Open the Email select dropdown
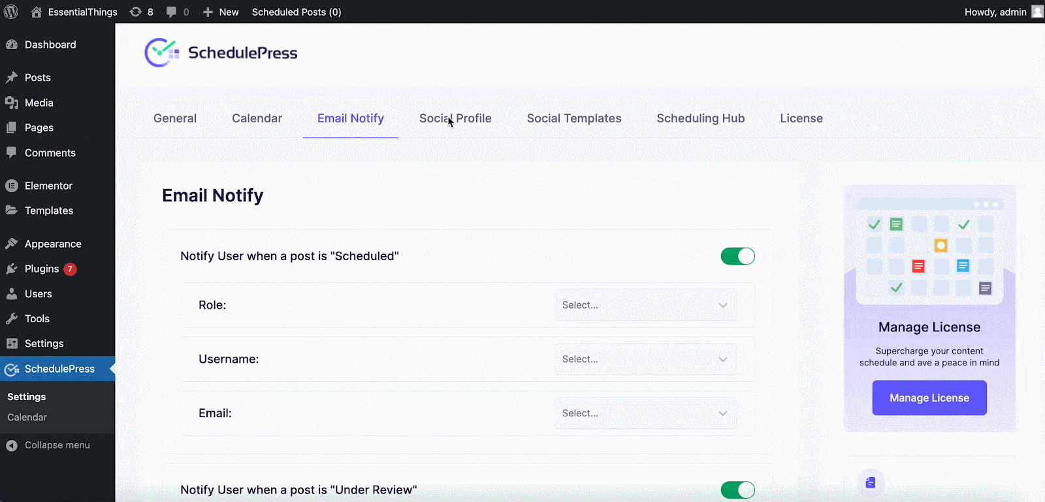Screen dimensions: 1045x502 645,414
